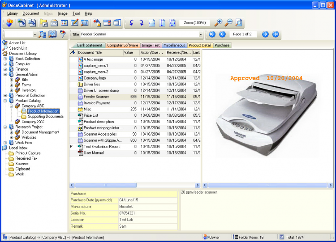Open the Document menu

[x=30, y=13]
